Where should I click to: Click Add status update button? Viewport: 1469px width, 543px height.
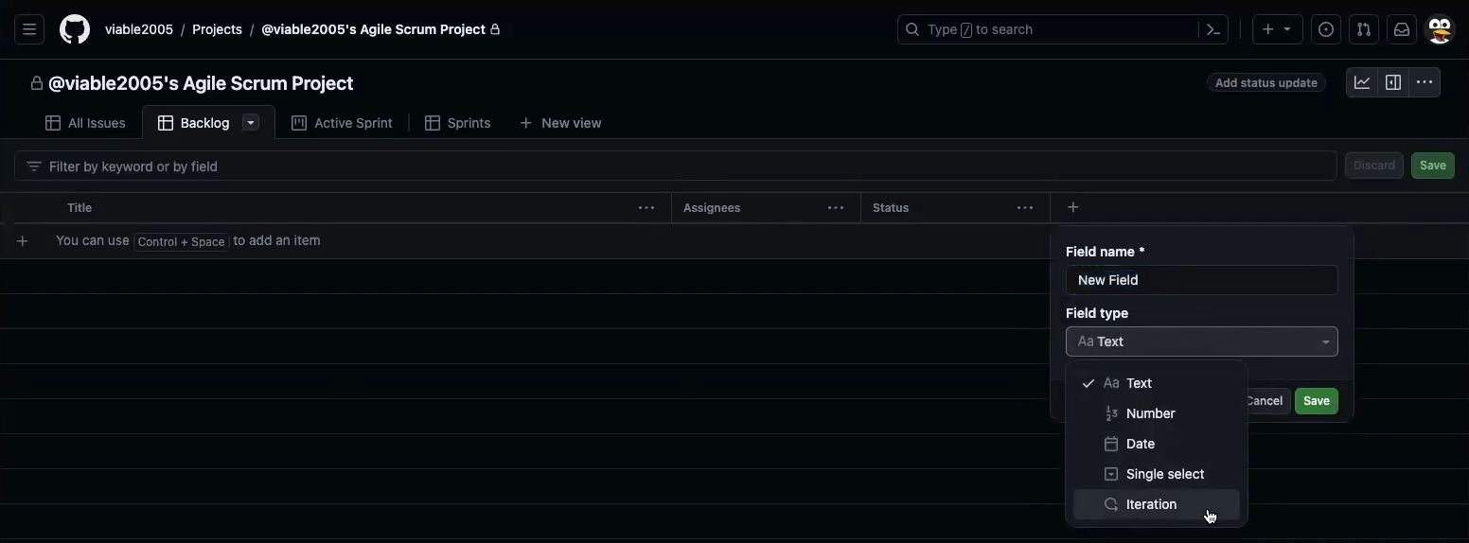pyautogui.click(x=1265, y=83)
